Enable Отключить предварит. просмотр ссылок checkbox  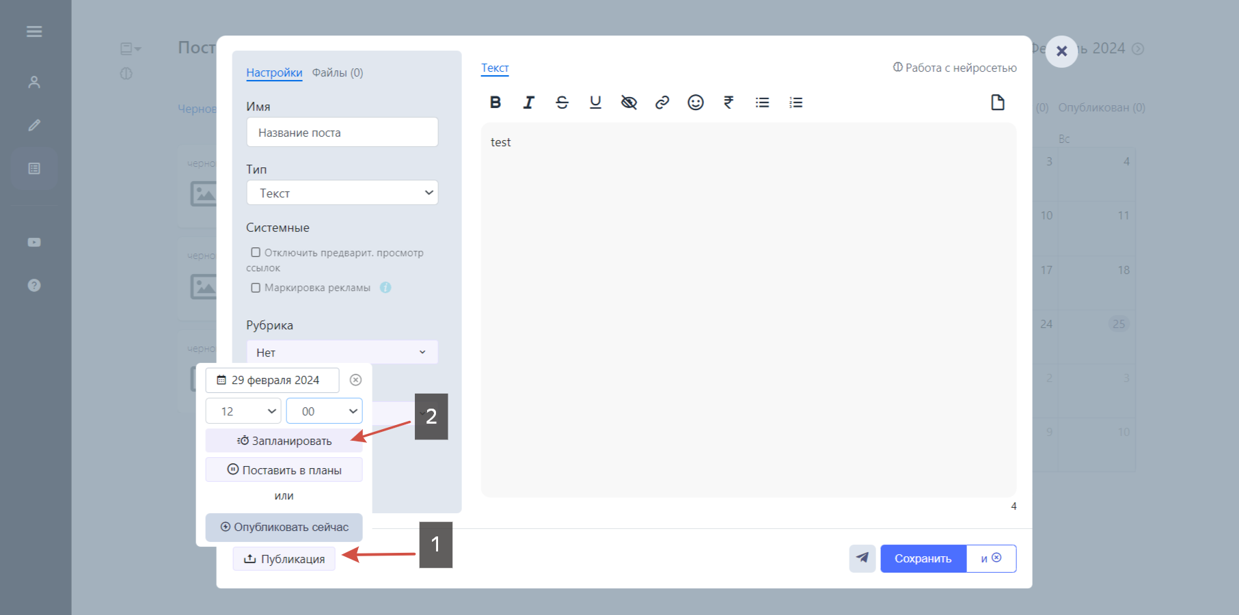tap(256, 252)
